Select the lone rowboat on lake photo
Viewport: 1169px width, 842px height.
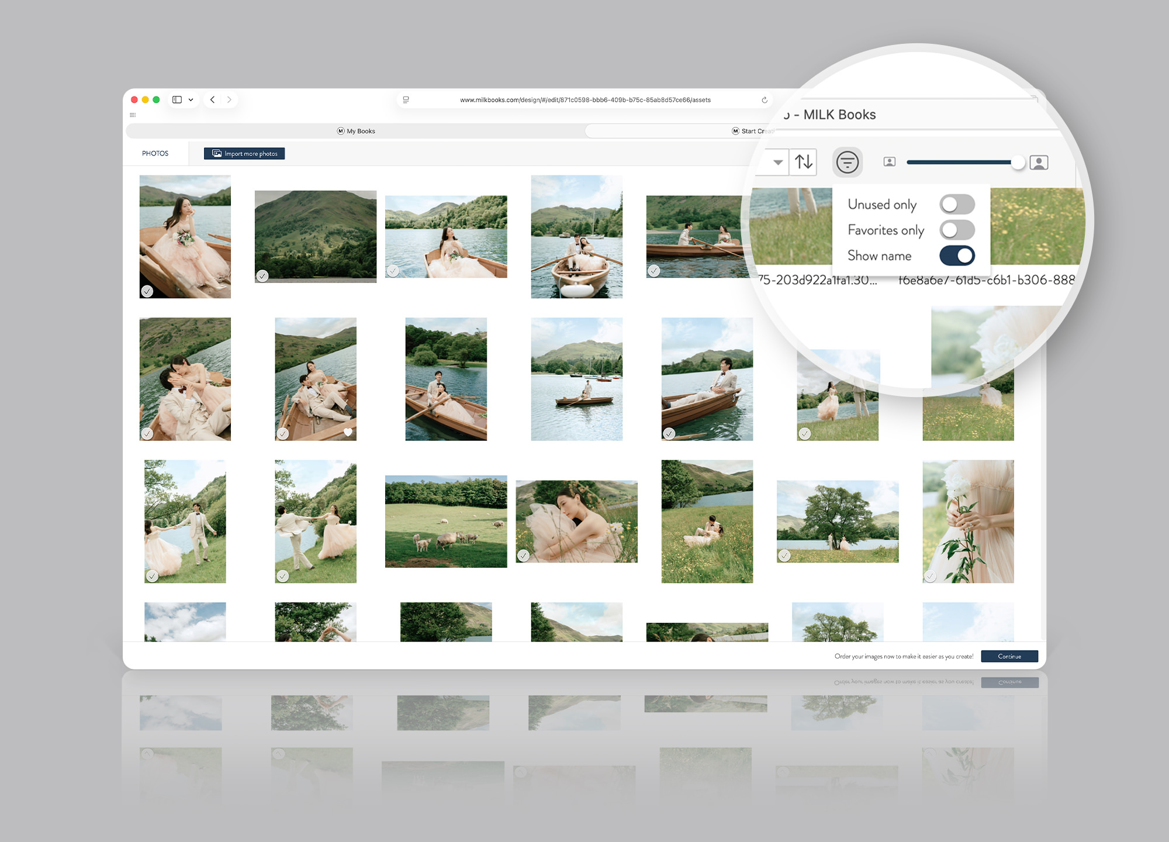point(577,379)
